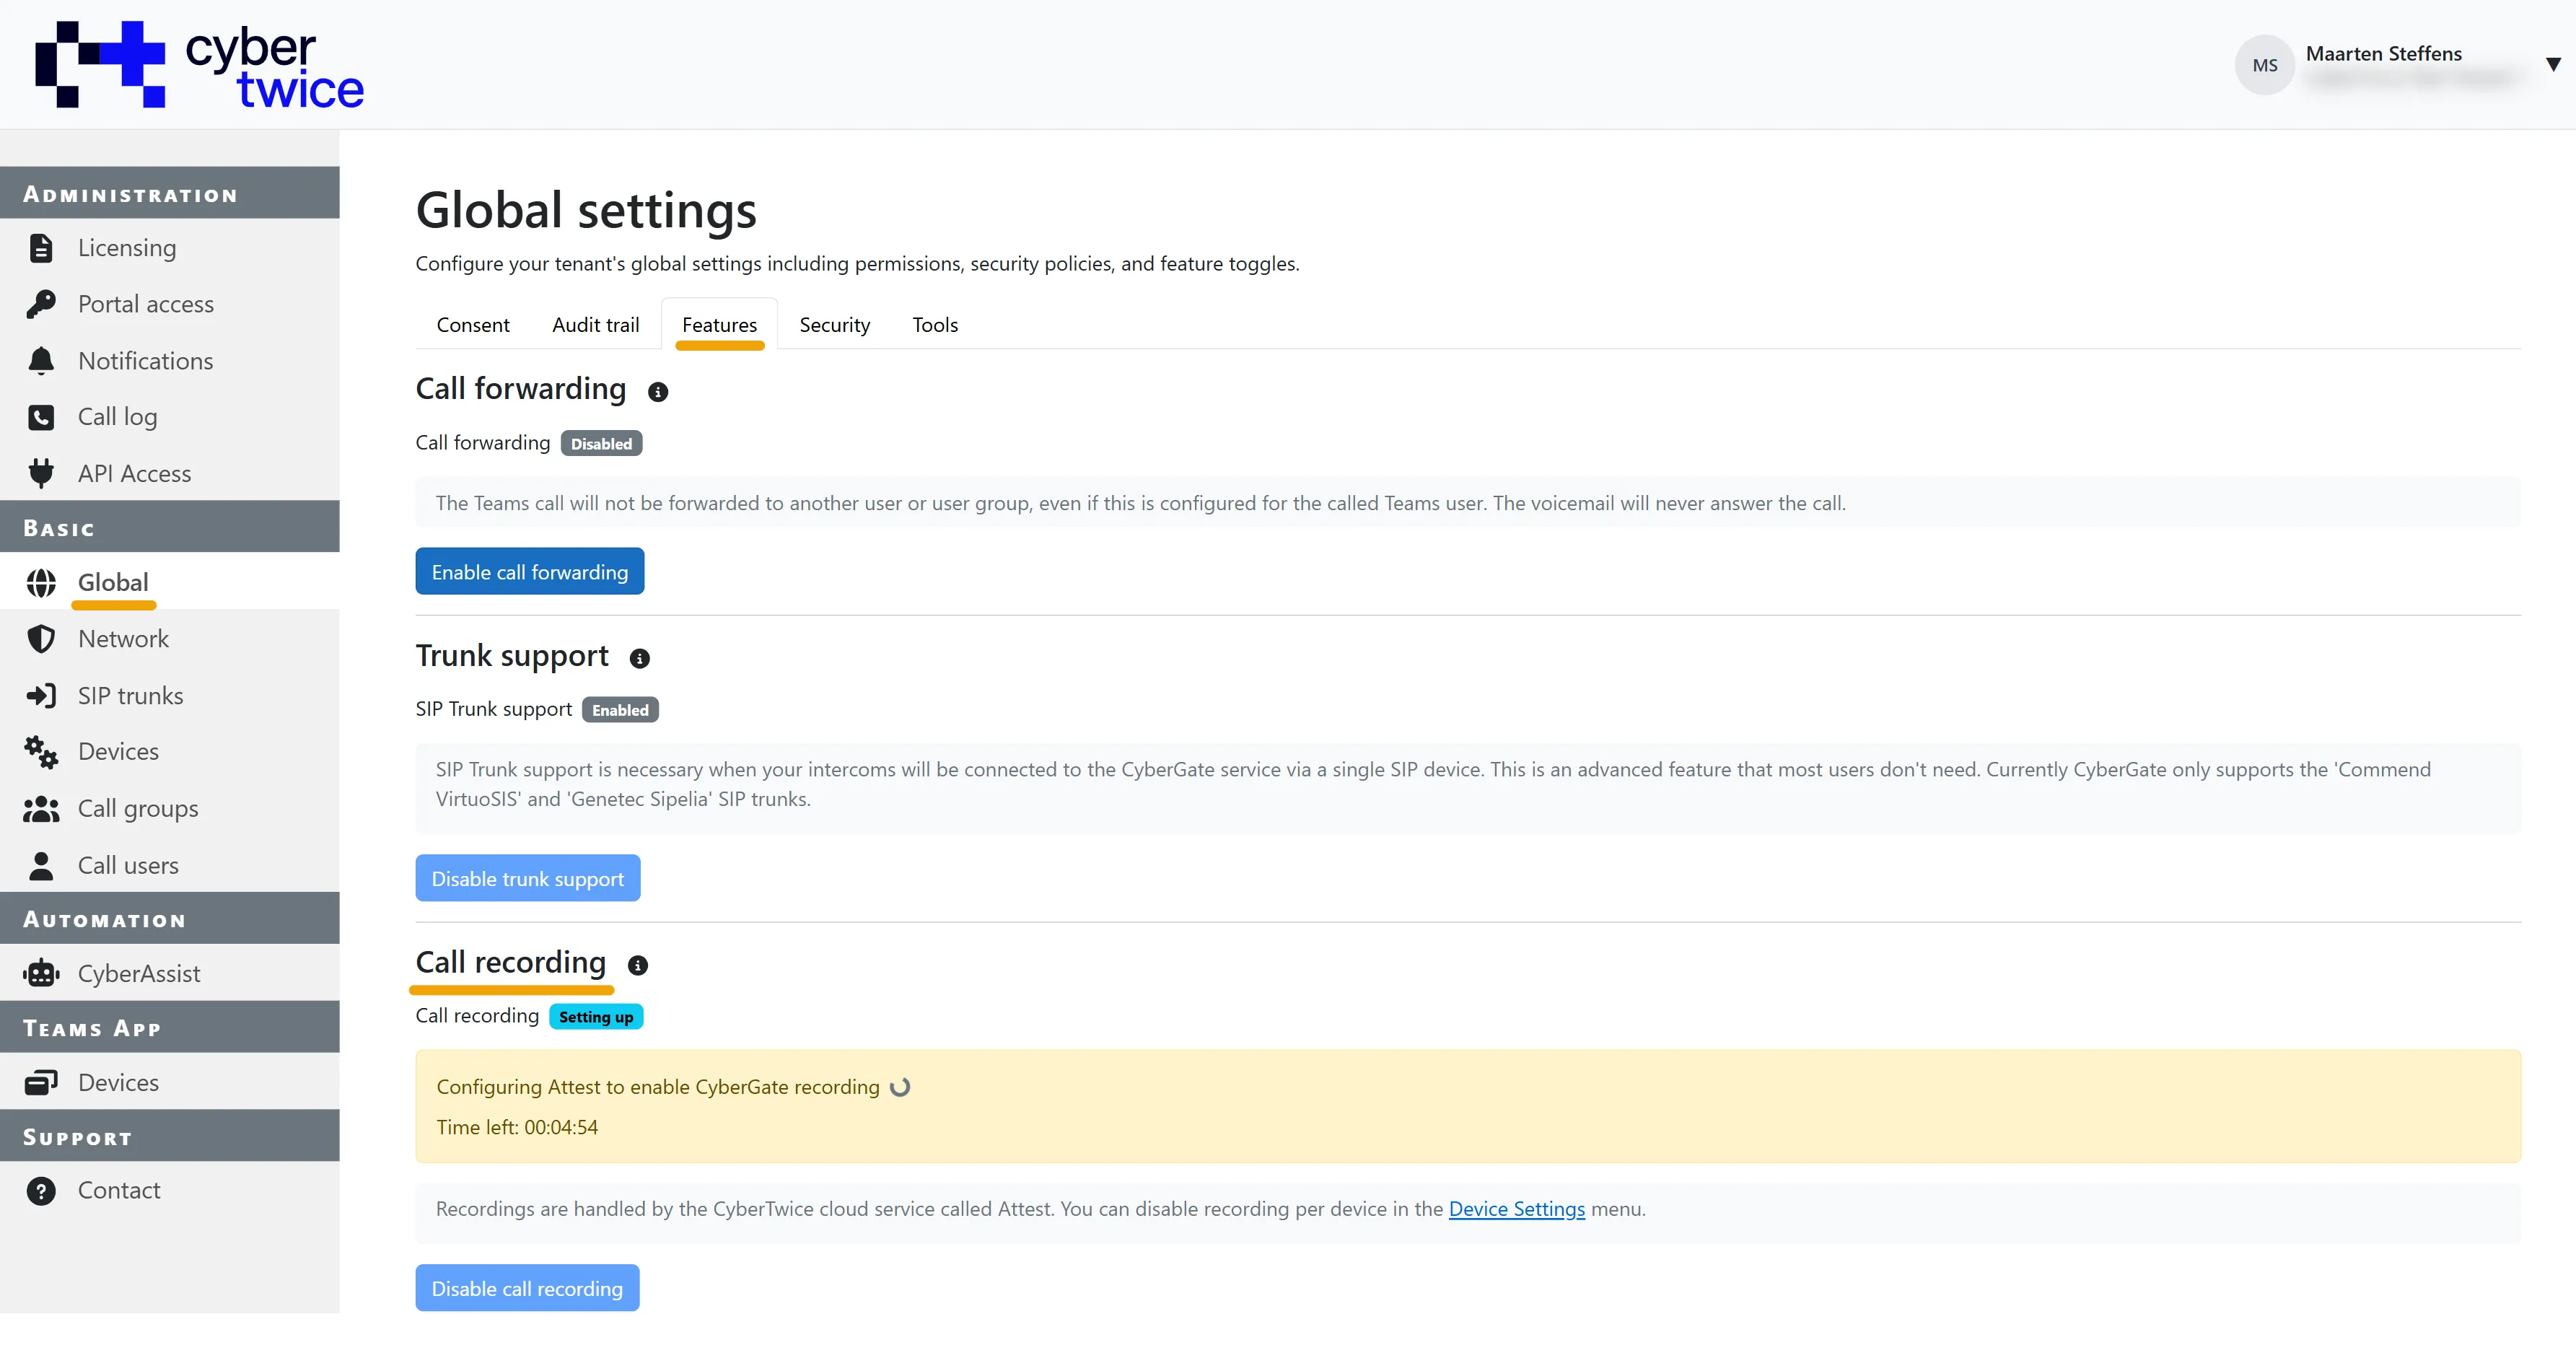Click the Contact question mark icon
Image resolution: width=2576 pixels, height=1358 pixels.
(41, 1191)
